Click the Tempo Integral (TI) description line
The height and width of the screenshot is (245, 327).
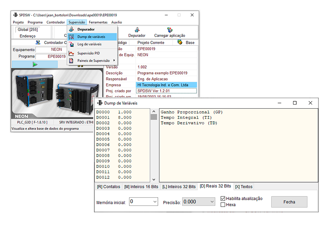click(186, 118)
